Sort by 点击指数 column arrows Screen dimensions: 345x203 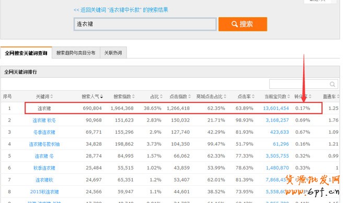(189, 97)
